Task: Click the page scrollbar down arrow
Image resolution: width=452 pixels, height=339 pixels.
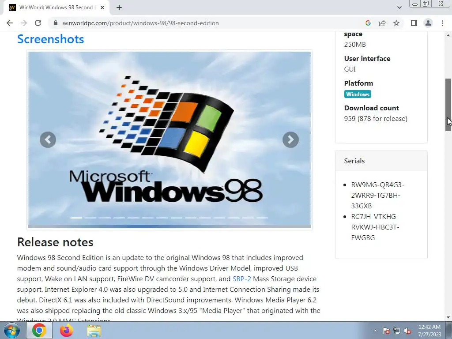Action: [x=448, y=317]
